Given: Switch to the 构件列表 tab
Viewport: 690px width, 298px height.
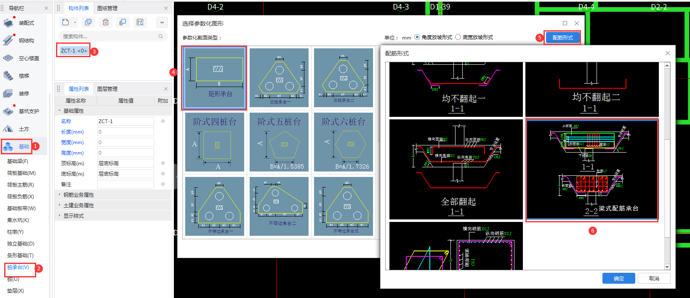Looking at the screenshot, I should (x=79, y=8).
